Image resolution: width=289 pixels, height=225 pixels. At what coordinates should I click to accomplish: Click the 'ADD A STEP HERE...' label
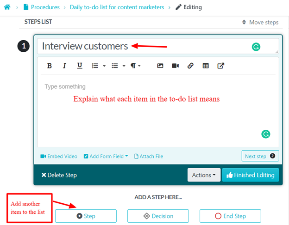(x=158, y=197)
